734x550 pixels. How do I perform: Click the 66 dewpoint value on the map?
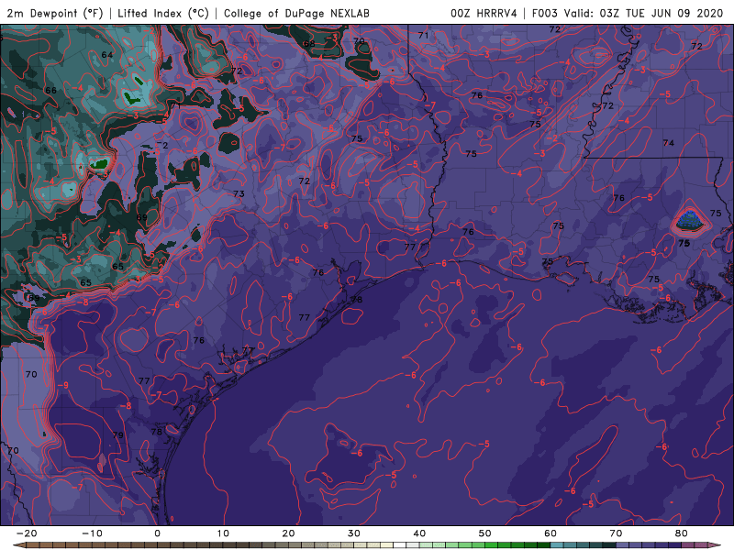click(50, 90)
